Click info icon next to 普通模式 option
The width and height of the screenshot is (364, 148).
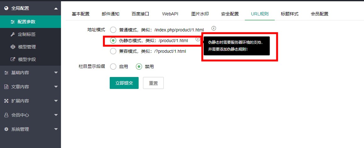coord(214,28)
